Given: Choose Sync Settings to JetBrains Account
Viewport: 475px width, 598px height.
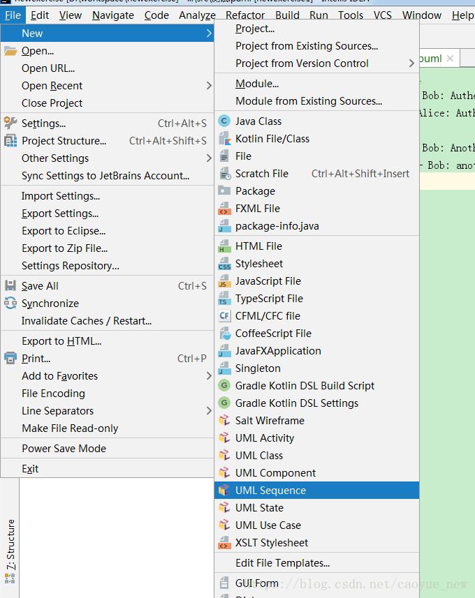Looking at the screenshot, I should (x=107, y=175).
